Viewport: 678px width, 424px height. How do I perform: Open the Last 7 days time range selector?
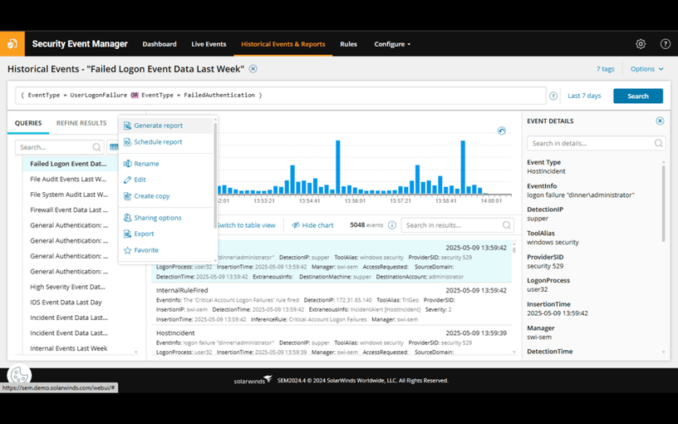pyautogui.click(x=584, y=96)
